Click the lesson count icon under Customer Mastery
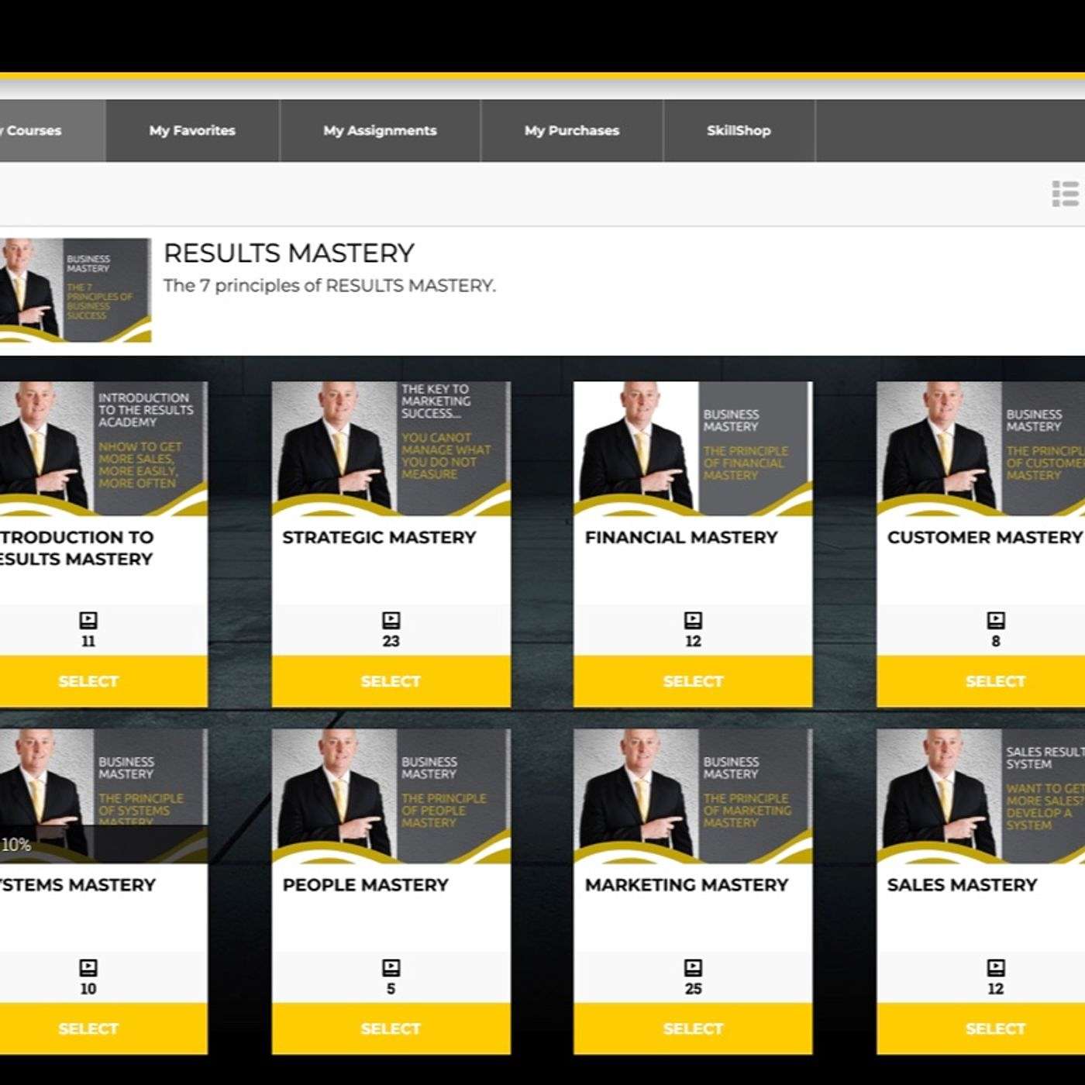Viewport: 1085px width, 1085px height. coord(995,620)
